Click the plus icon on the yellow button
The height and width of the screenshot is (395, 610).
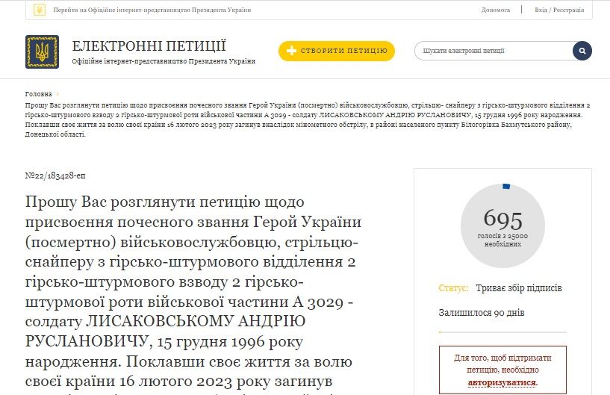(x=292, y=51)
